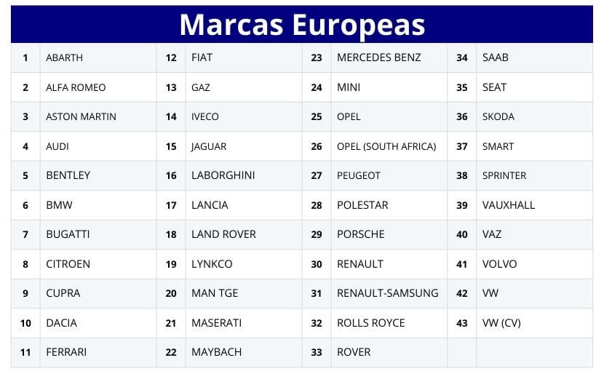Click the FIAT brand entry
Viewport: 604px width, 371px height.
coord(202,57)
